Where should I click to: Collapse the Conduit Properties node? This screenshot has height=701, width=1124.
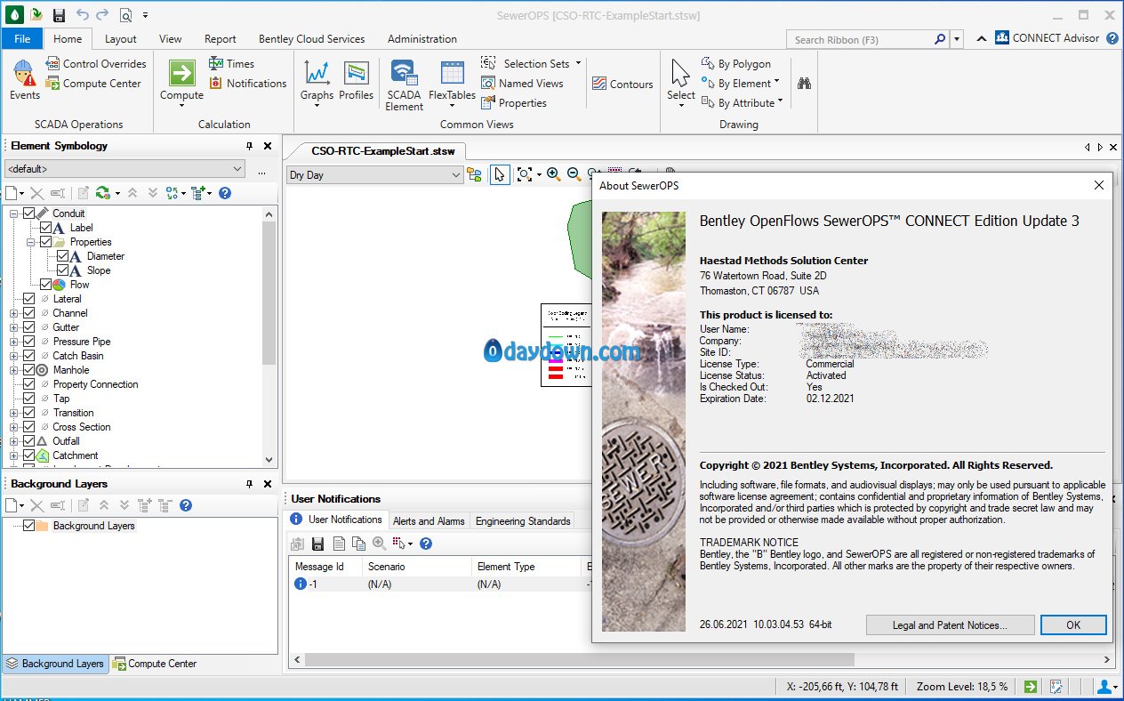pyautogui.click(x=30, y=242)
